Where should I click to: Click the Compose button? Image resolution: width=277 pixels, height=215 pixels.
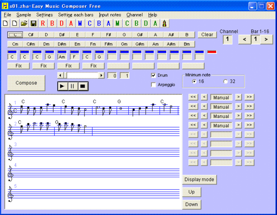pyautogui.click(x=26, y=83)
